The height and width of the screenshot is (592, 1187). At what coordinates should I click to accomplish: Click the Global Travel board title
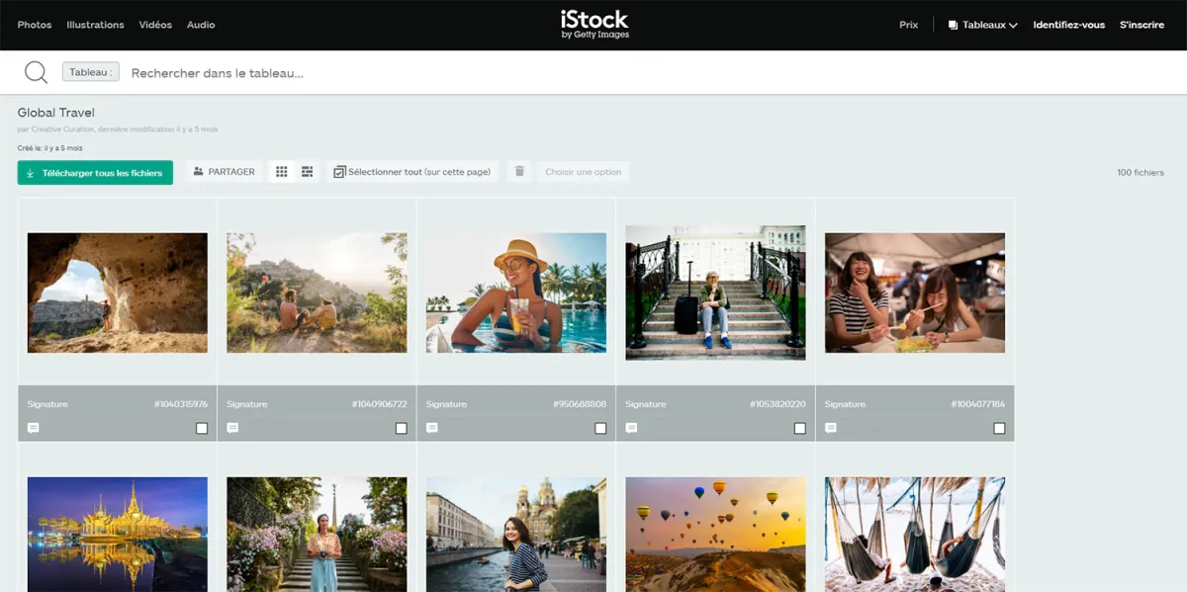pyautogui.click(x=55, y=113)
